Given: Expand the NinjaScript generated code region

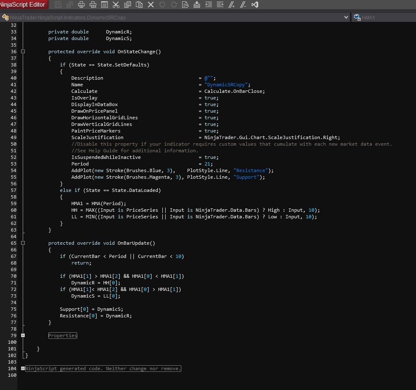Looking at the screenshot, I should point(23,369).
